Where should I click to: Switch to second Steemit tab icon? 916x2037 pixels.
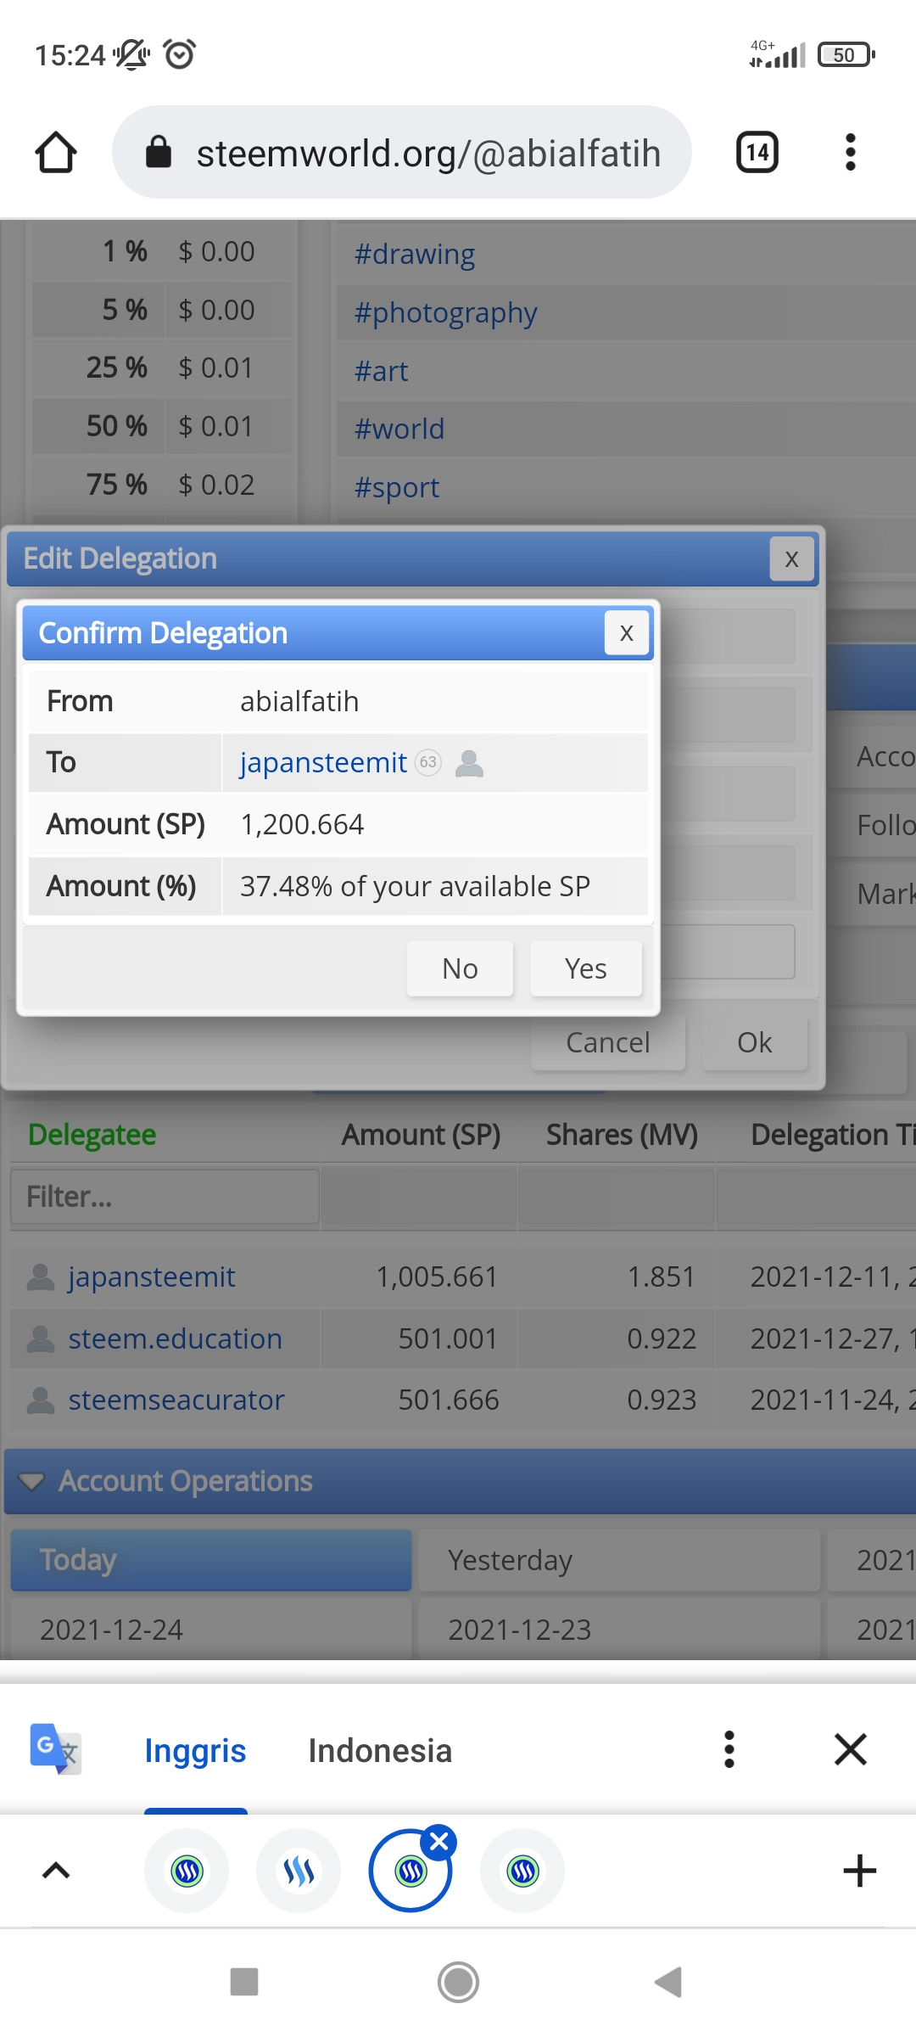click(x=299, y=1871)
